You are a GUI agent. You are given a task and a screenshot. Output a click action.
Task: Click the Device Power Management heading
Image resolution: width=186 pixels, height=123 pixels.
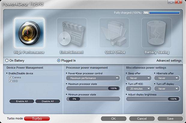click(25, 68)
